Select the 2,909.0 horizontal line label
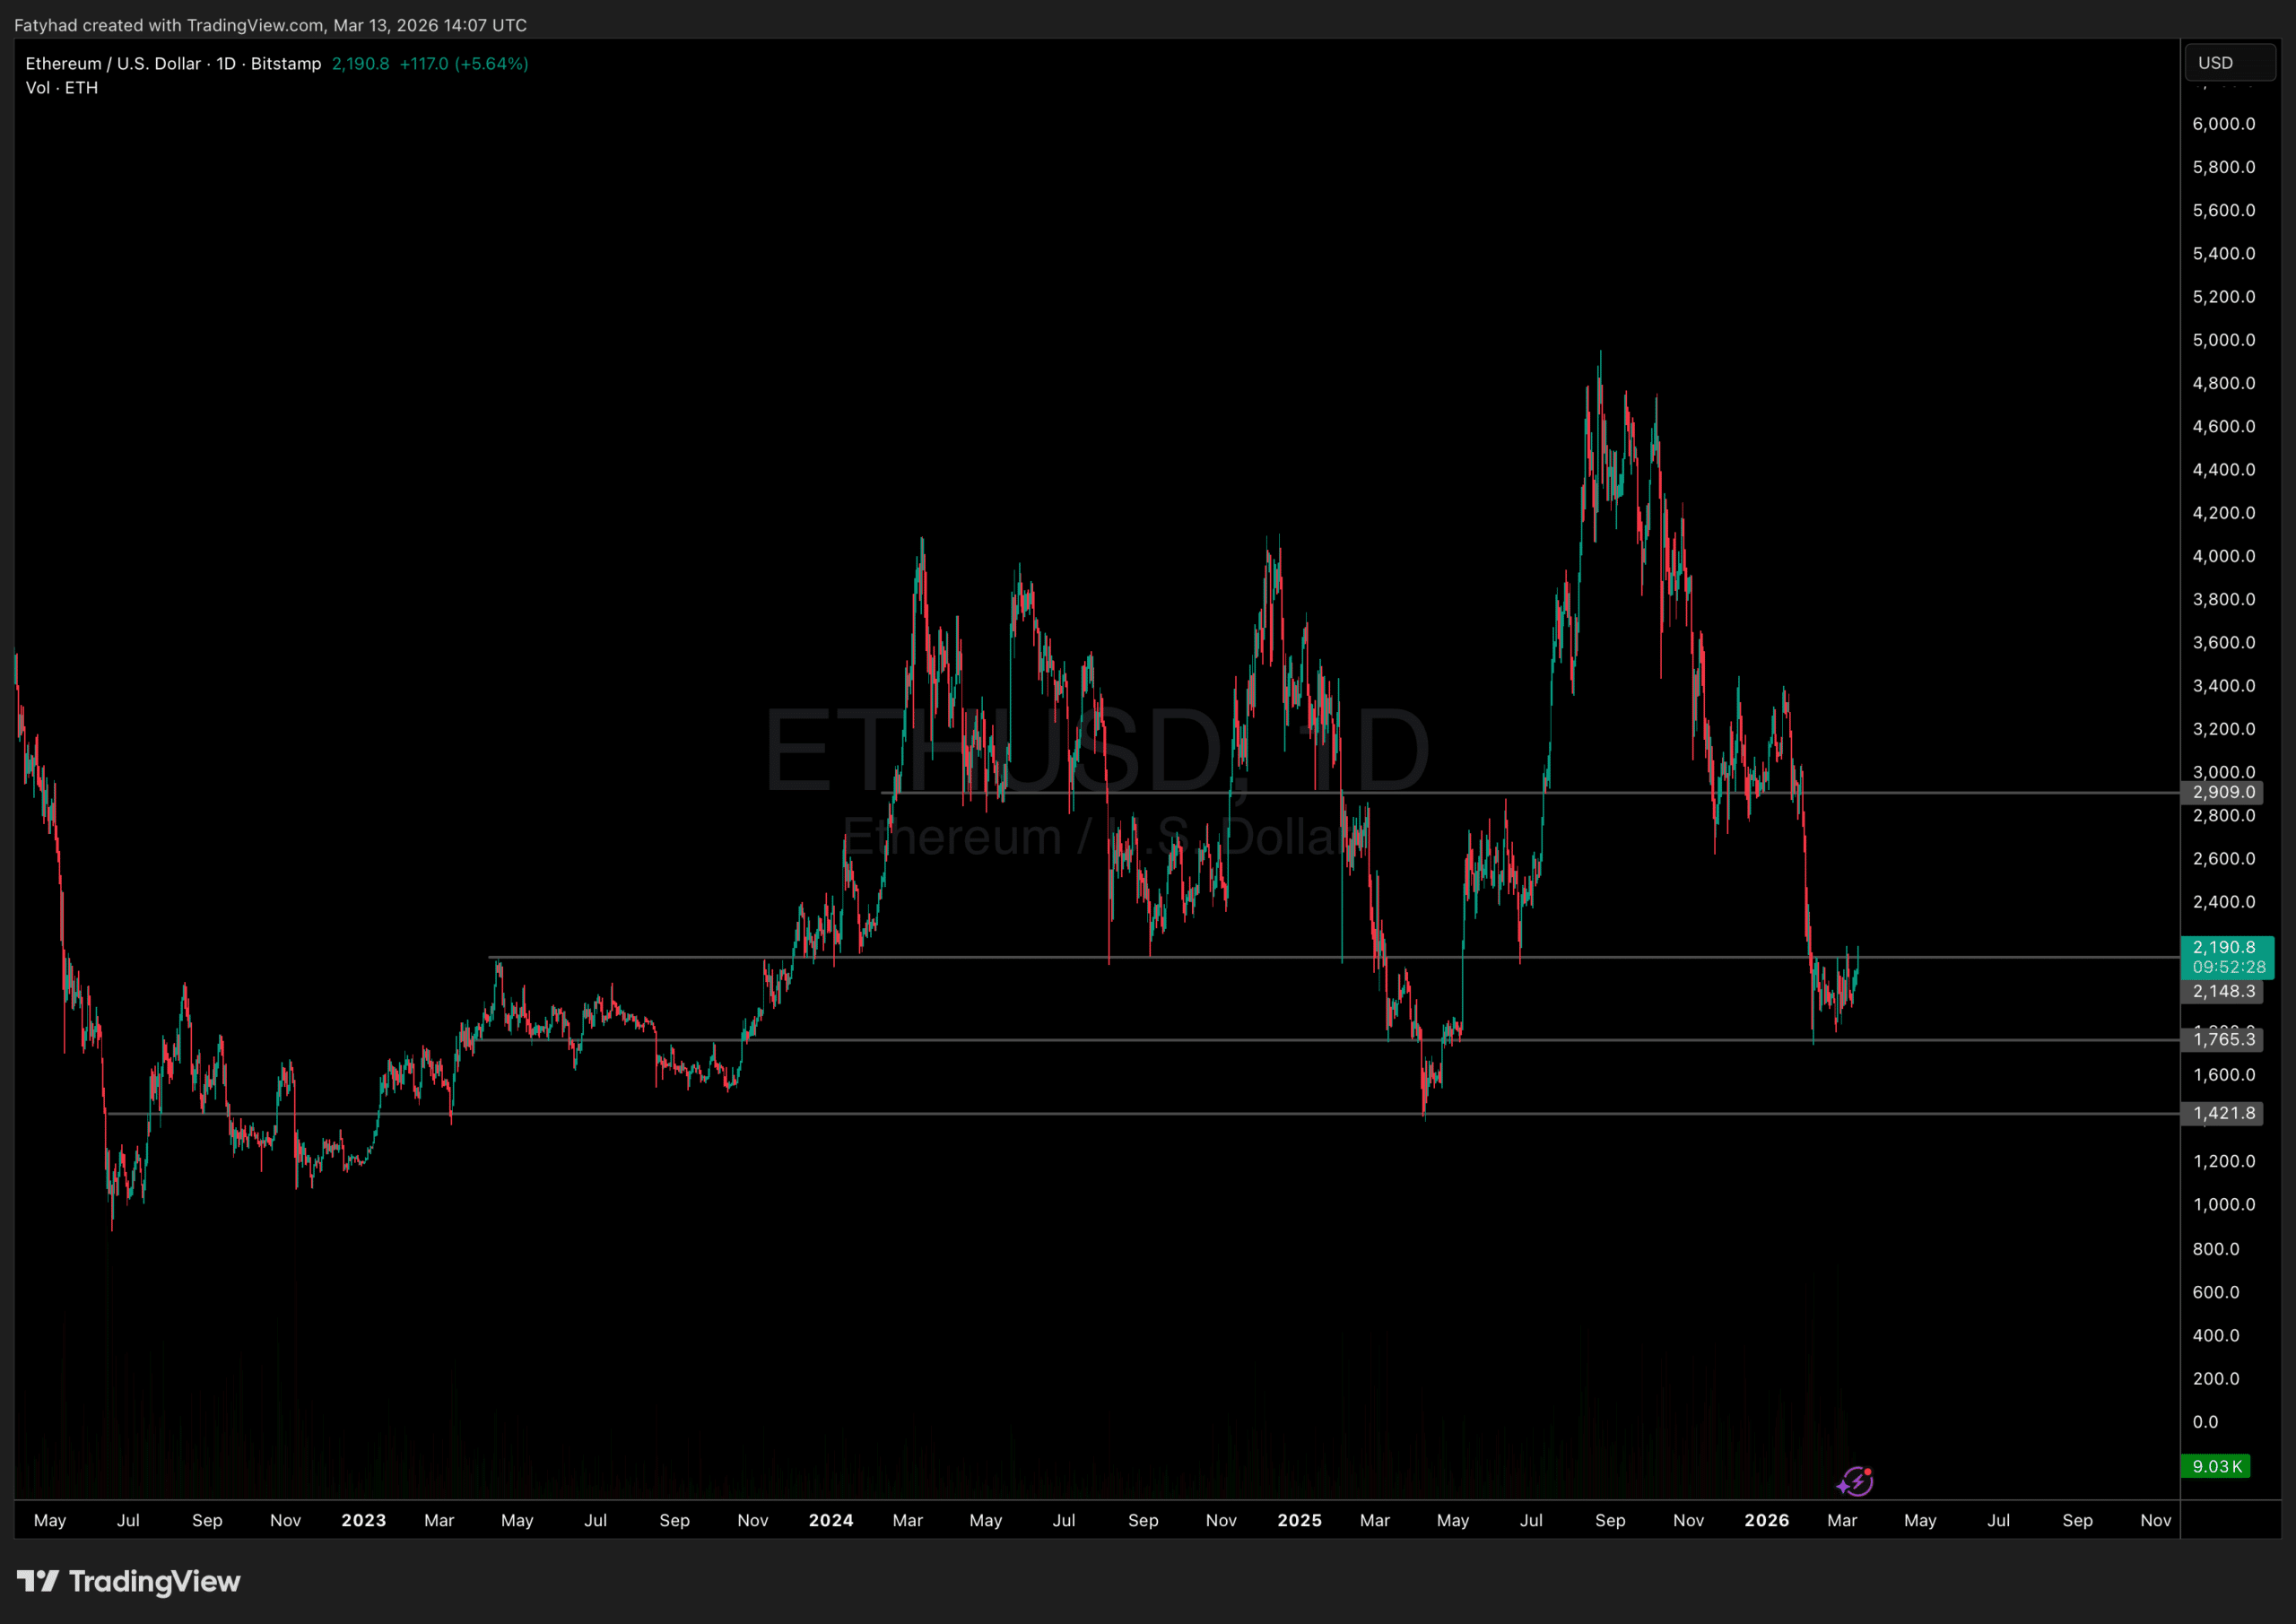2296x1624 pixels. click(2221, 792)
